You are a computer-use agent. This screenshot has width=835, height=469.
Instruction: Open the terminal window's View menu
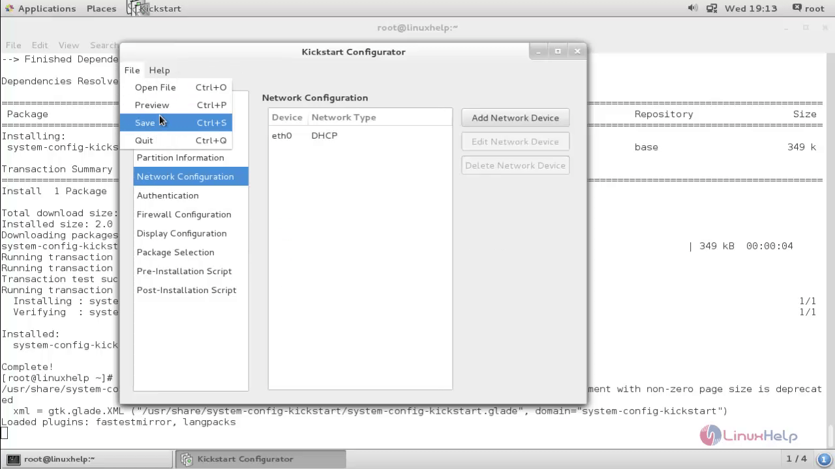pyautogui.click(x=68, y=45)
